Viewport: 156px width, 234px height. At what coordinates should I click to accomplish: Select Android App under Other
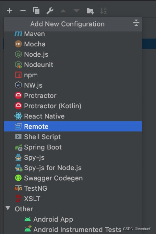(x=73, y=219)
